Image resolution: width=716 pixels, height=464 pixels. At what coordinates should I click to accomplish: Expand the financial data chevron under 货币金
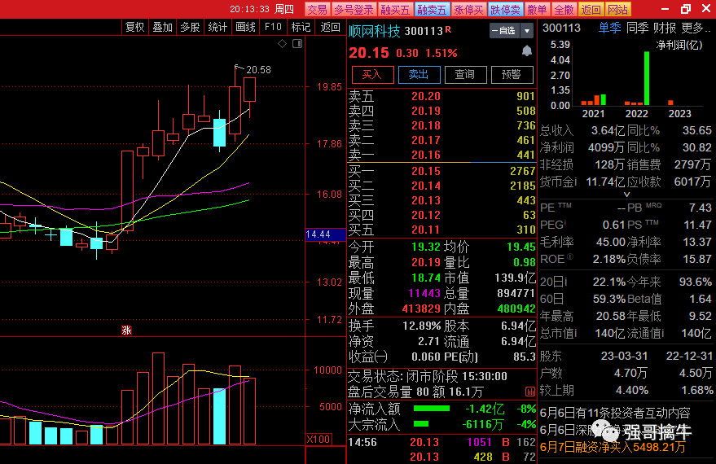[x=626, y=195]
